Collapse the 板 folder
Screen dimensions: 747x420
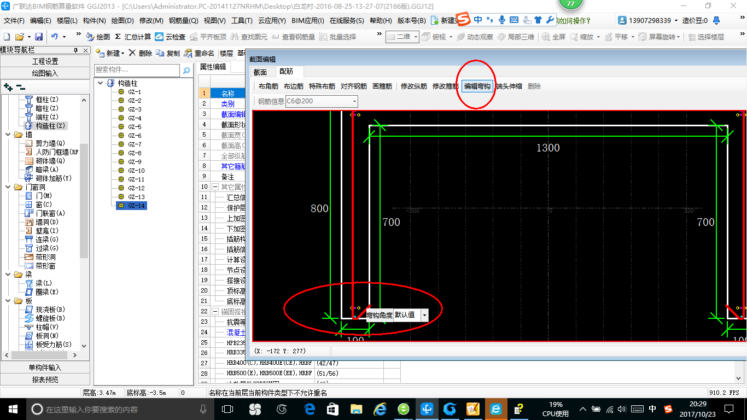click(x=7, y=301)
